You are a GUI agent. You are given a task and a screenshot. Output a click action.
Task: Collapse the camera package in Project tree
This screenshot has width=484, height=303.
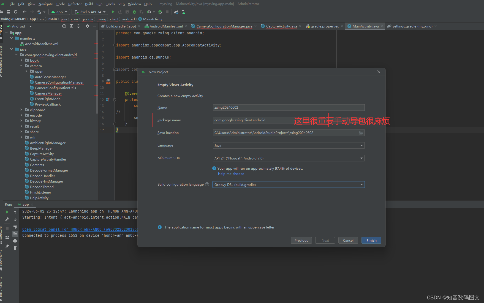click(21, 66)
